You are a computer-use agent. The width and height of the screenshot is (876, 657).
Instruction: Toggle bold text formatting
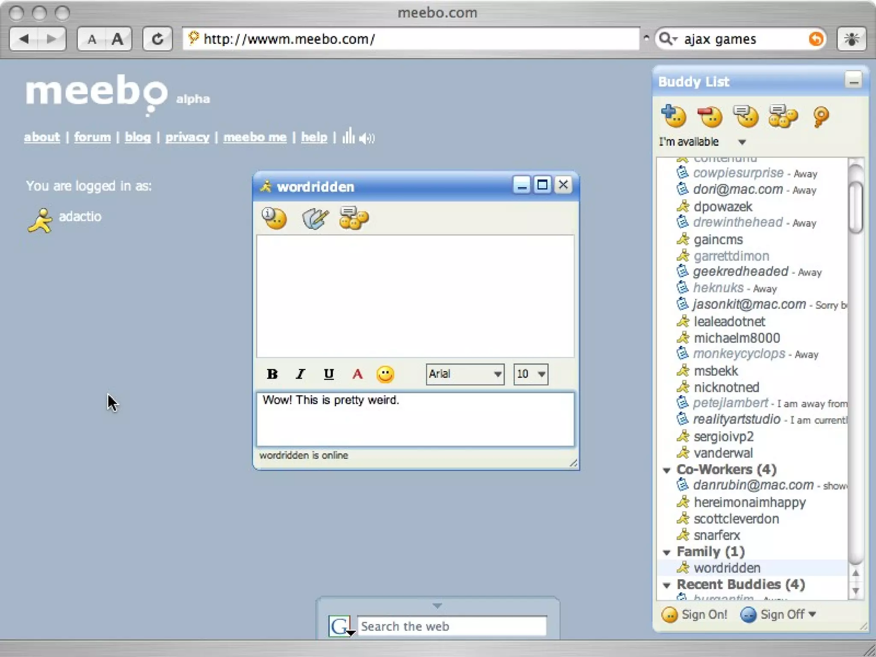point(272,374)
